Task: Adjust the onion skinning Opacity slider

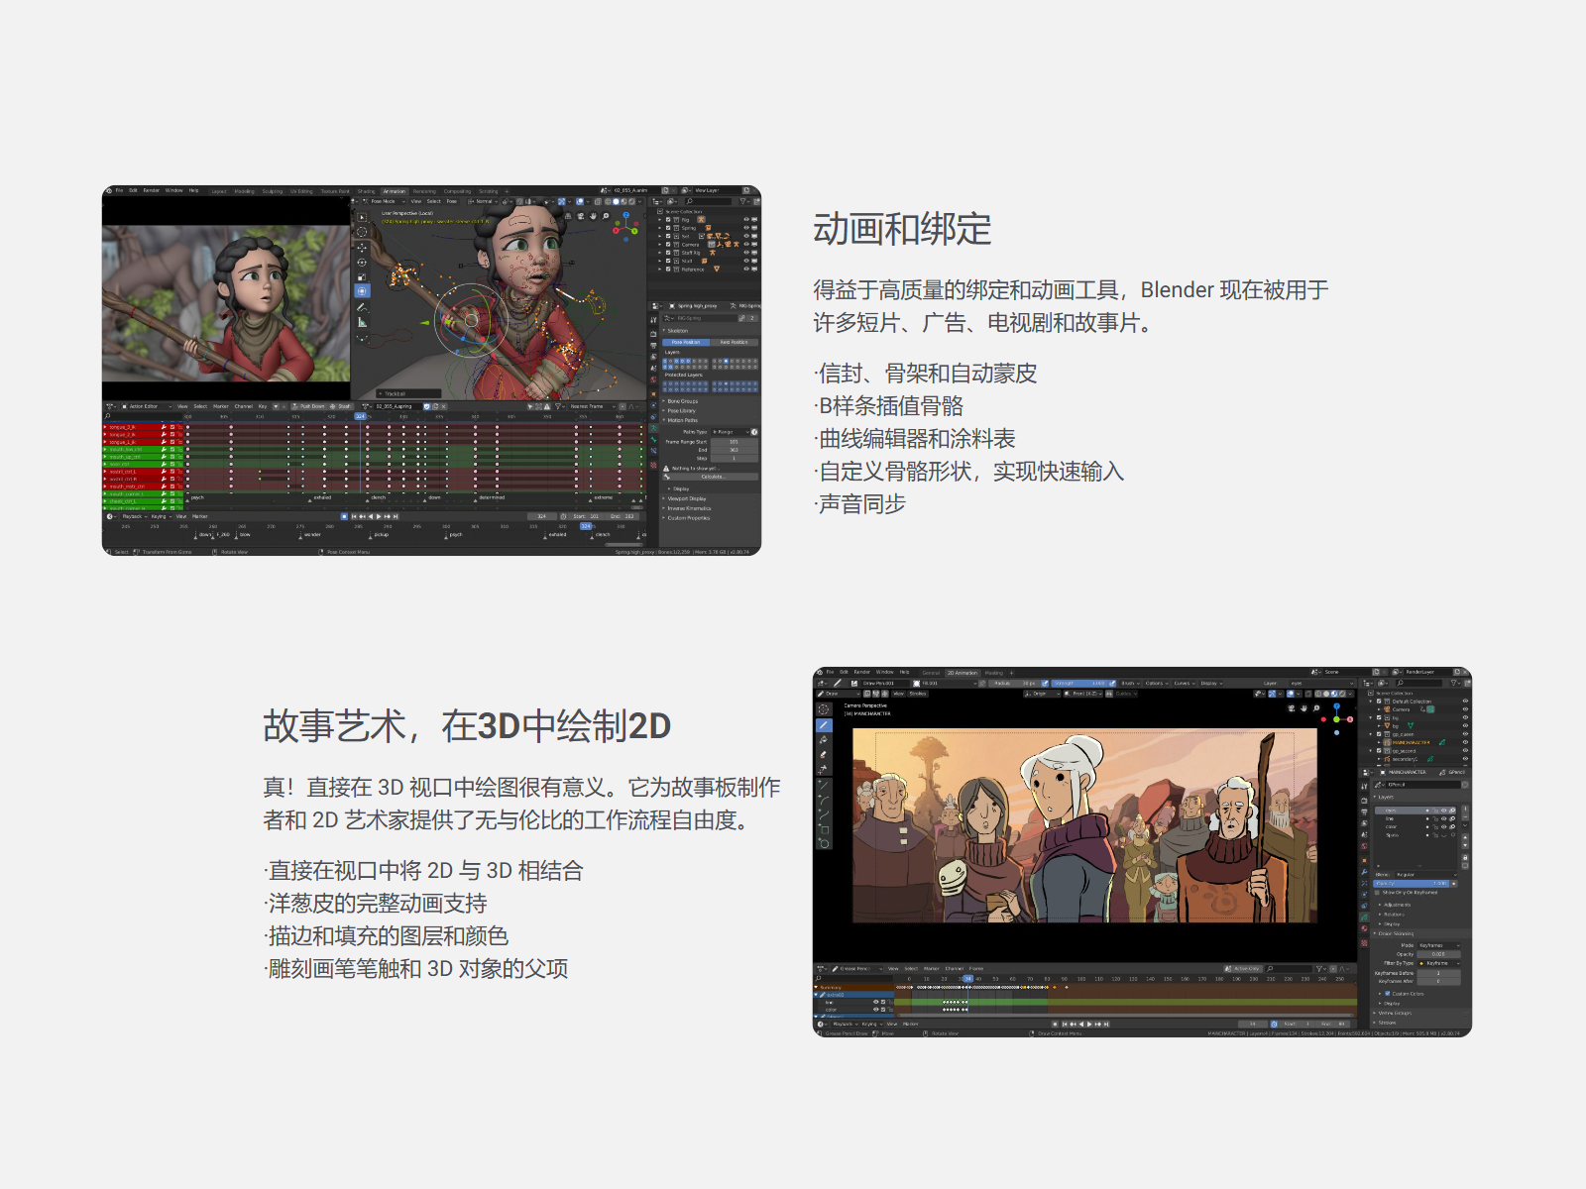Action: [1438, 954]
